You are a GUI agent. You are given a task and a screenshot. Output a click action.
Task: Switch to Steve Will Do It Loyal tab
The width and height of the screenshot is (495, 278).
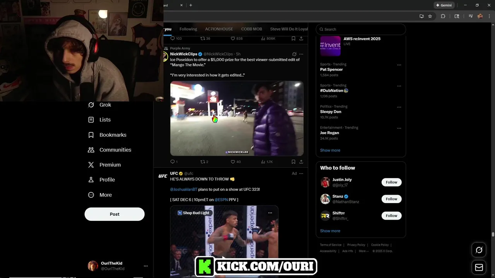[289, 29]
